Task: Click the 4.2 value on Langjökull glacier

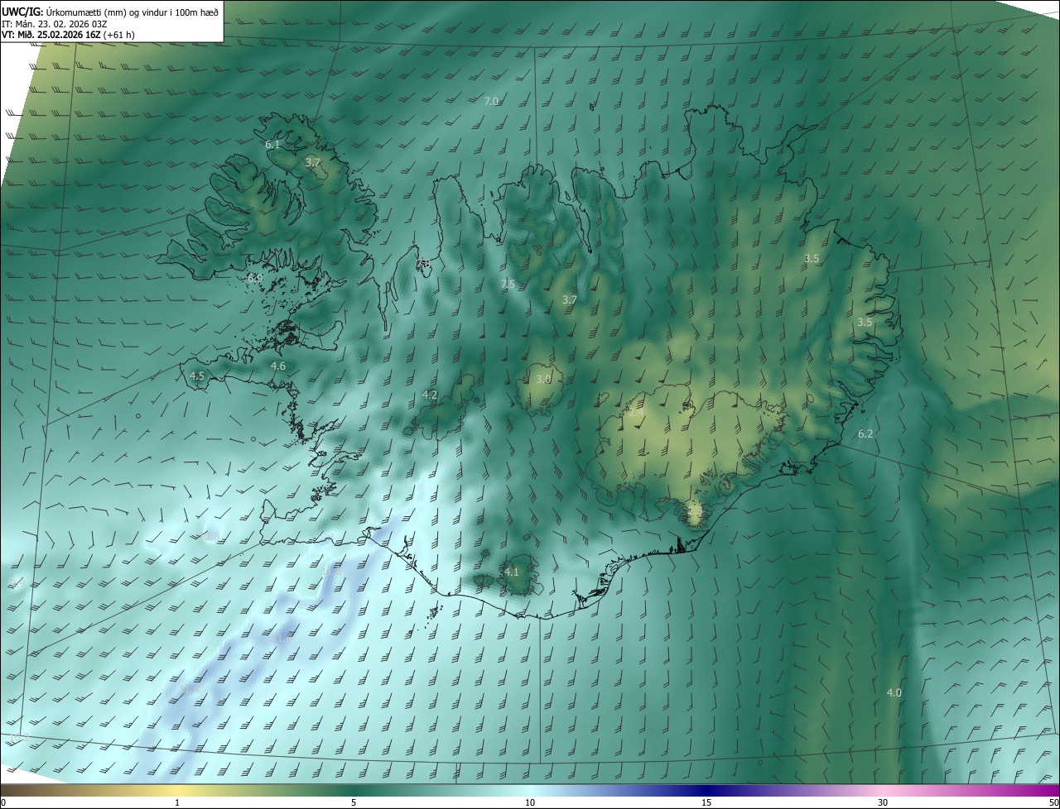Action: pos(430,395)
